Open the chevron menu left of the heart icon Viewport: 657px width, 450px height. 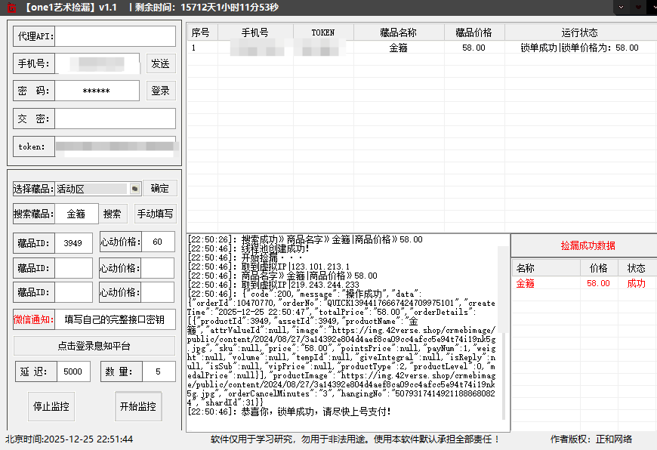coord(621,7)
